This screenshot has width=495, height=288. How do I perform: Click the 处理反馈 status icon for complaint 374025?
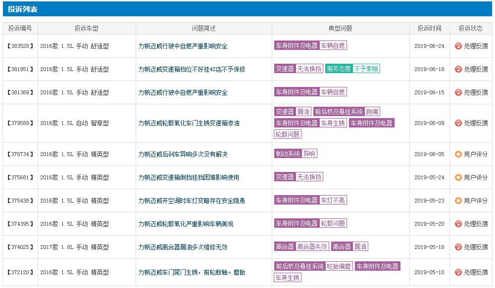[x=458, y=247]
